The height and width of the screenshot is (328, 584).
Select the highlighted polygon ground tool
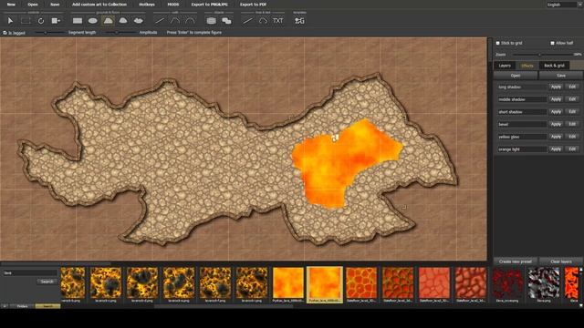(108, 21)
